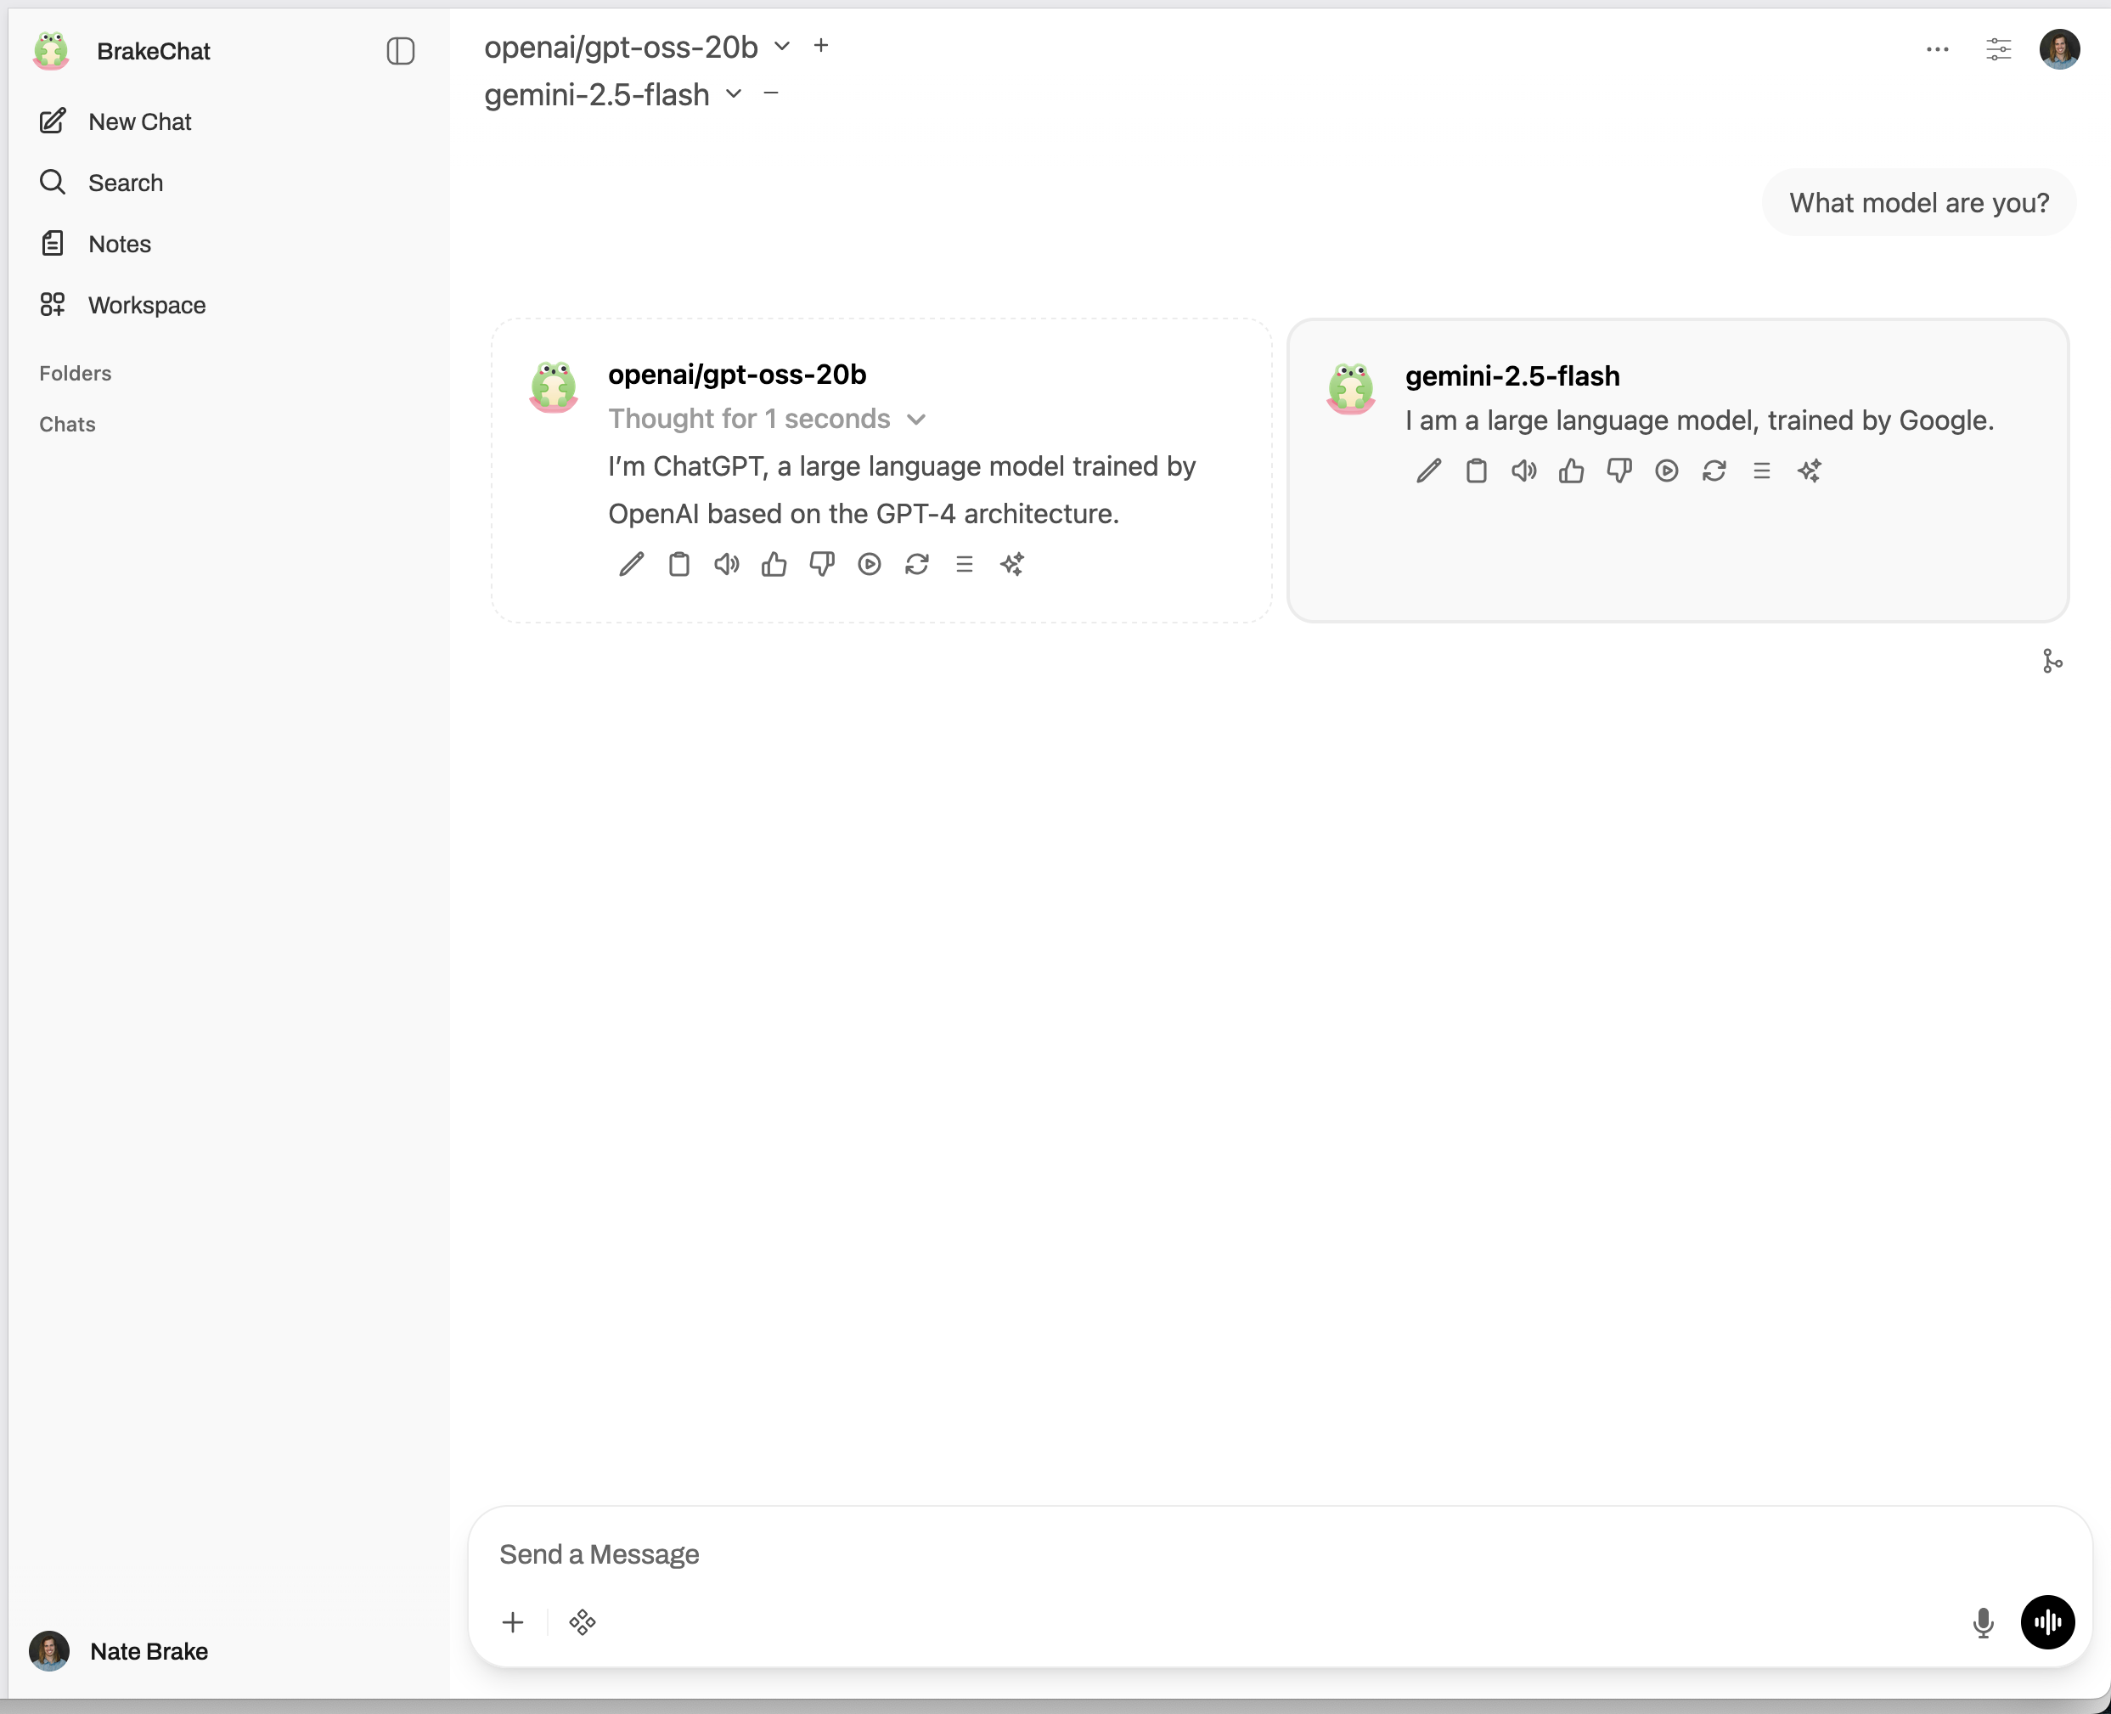Open chat controls via sliders icon
The image size is (2111, 1714).
(x=1999, y=49)
